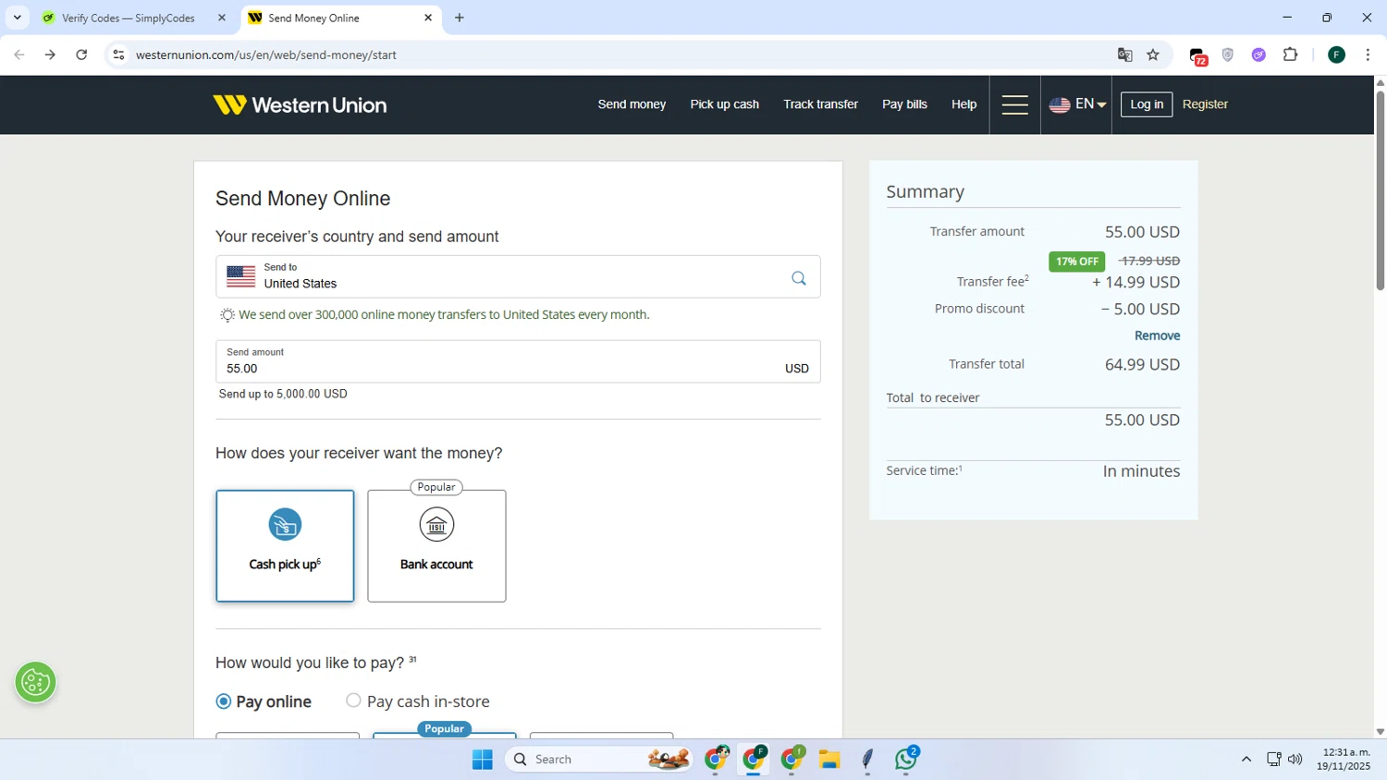Viewport: 1387px width, 780px height.
Task: Close the SimplyCodes tab
Action: click(x=222, y=18)
